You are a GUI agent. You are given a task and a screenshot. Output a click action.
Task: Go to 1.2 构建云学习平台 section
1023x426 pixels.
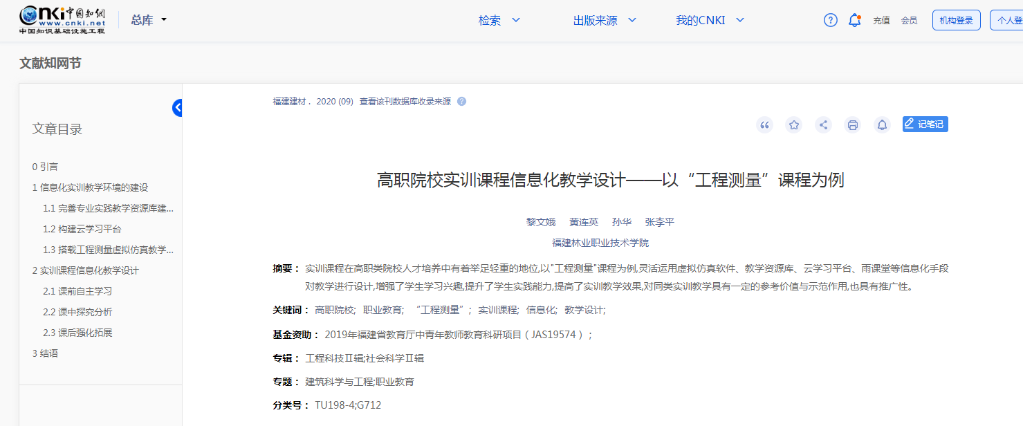pos(82,229)
